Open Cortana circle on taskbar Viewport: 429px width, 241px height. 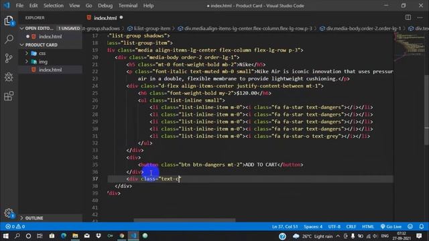coord(28,236)
